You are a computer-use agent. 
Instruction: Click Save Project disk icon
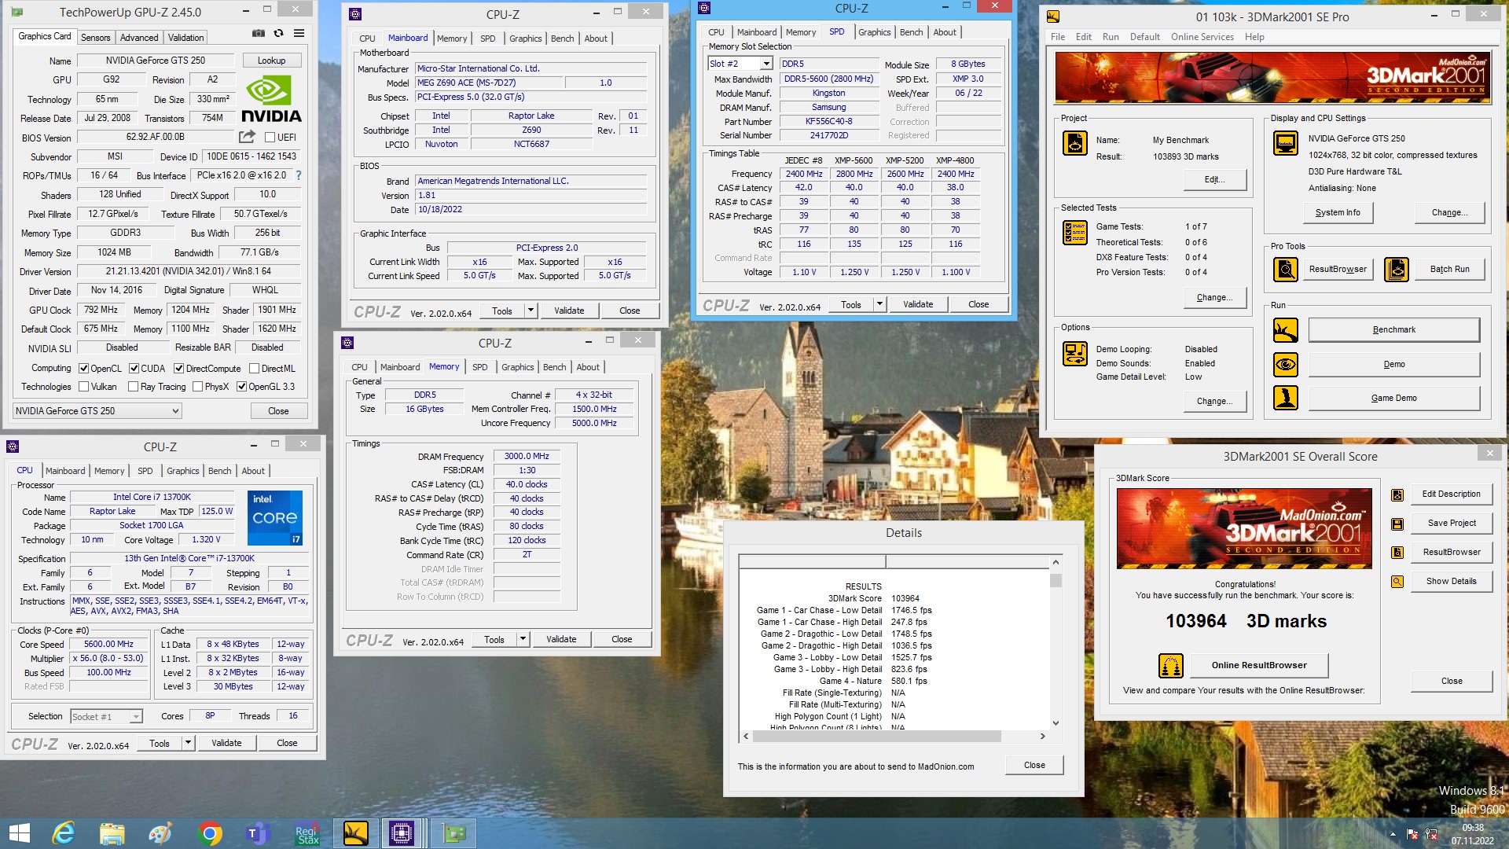click(x=1397, y=524)
